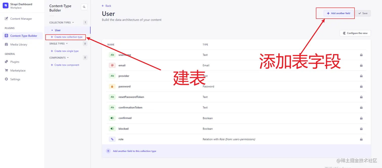
Task: Click the collection types count badge
Action: pos(85,22)
